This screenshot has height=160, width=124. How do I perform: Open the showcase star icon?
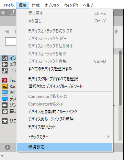point(5,121)
